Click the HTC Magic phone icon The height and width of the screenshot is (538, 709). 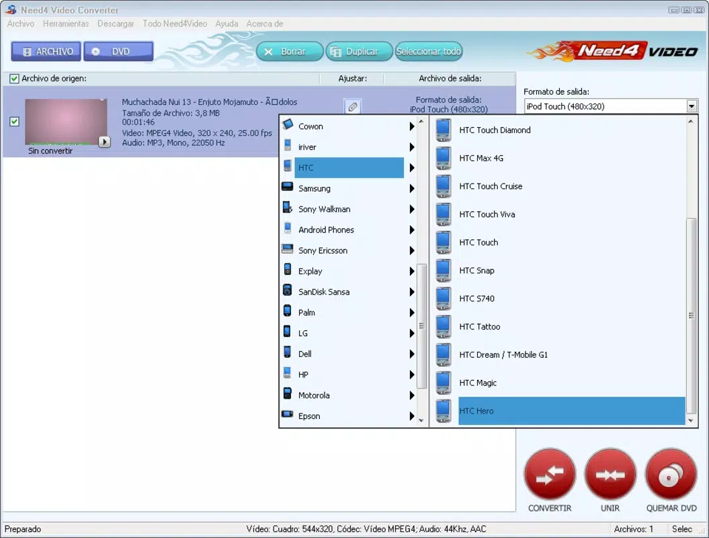(x=444, y=383)
